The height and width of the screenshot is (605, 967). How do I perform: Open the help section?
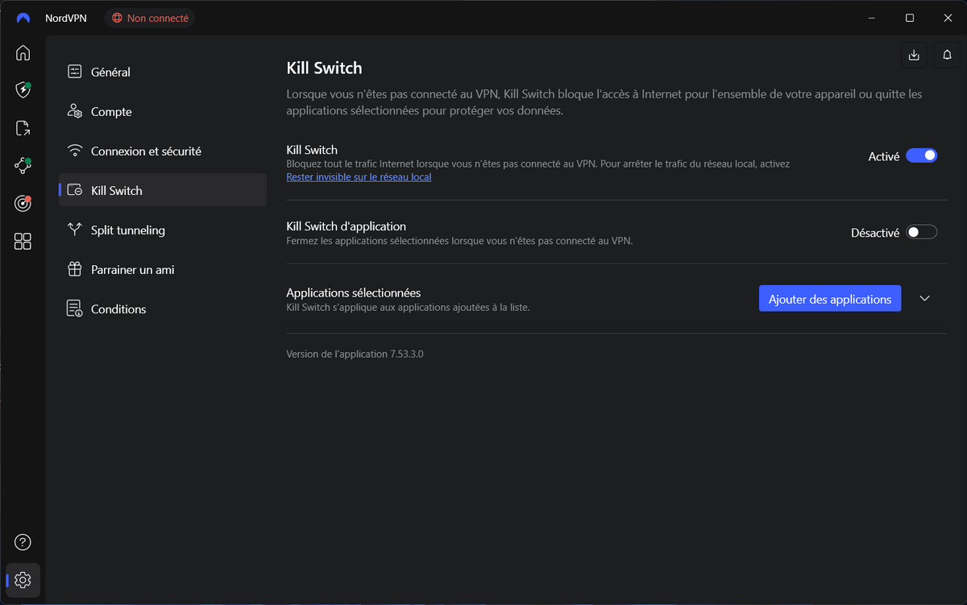(22, 542)
